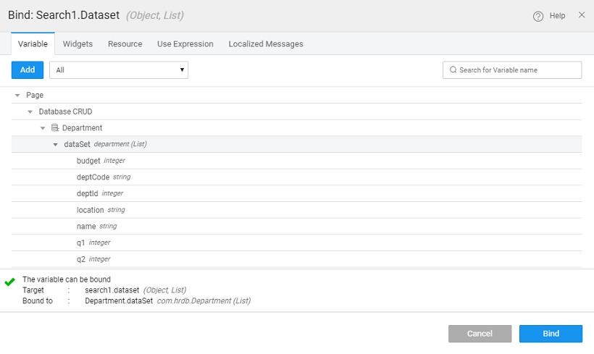Viewport: 594px width, 354px height.
Task: Switch to the Widgets tab
Action: [78, 44]
